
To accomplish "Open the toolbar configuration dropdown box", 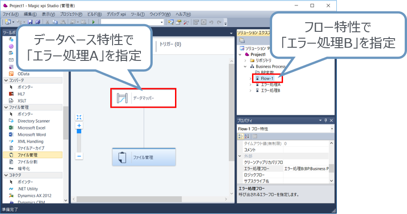I will (x=132, y=22).
